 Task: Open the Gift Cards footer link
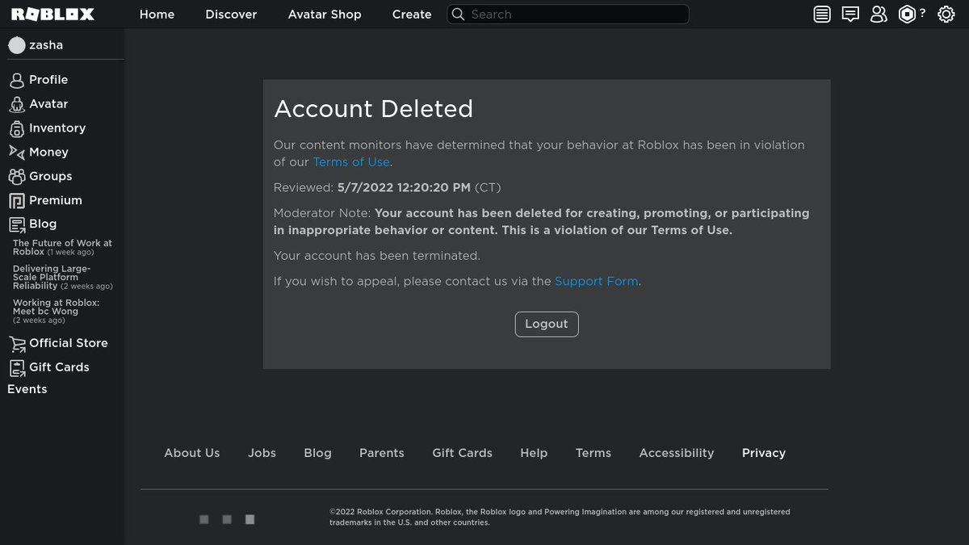462,453
